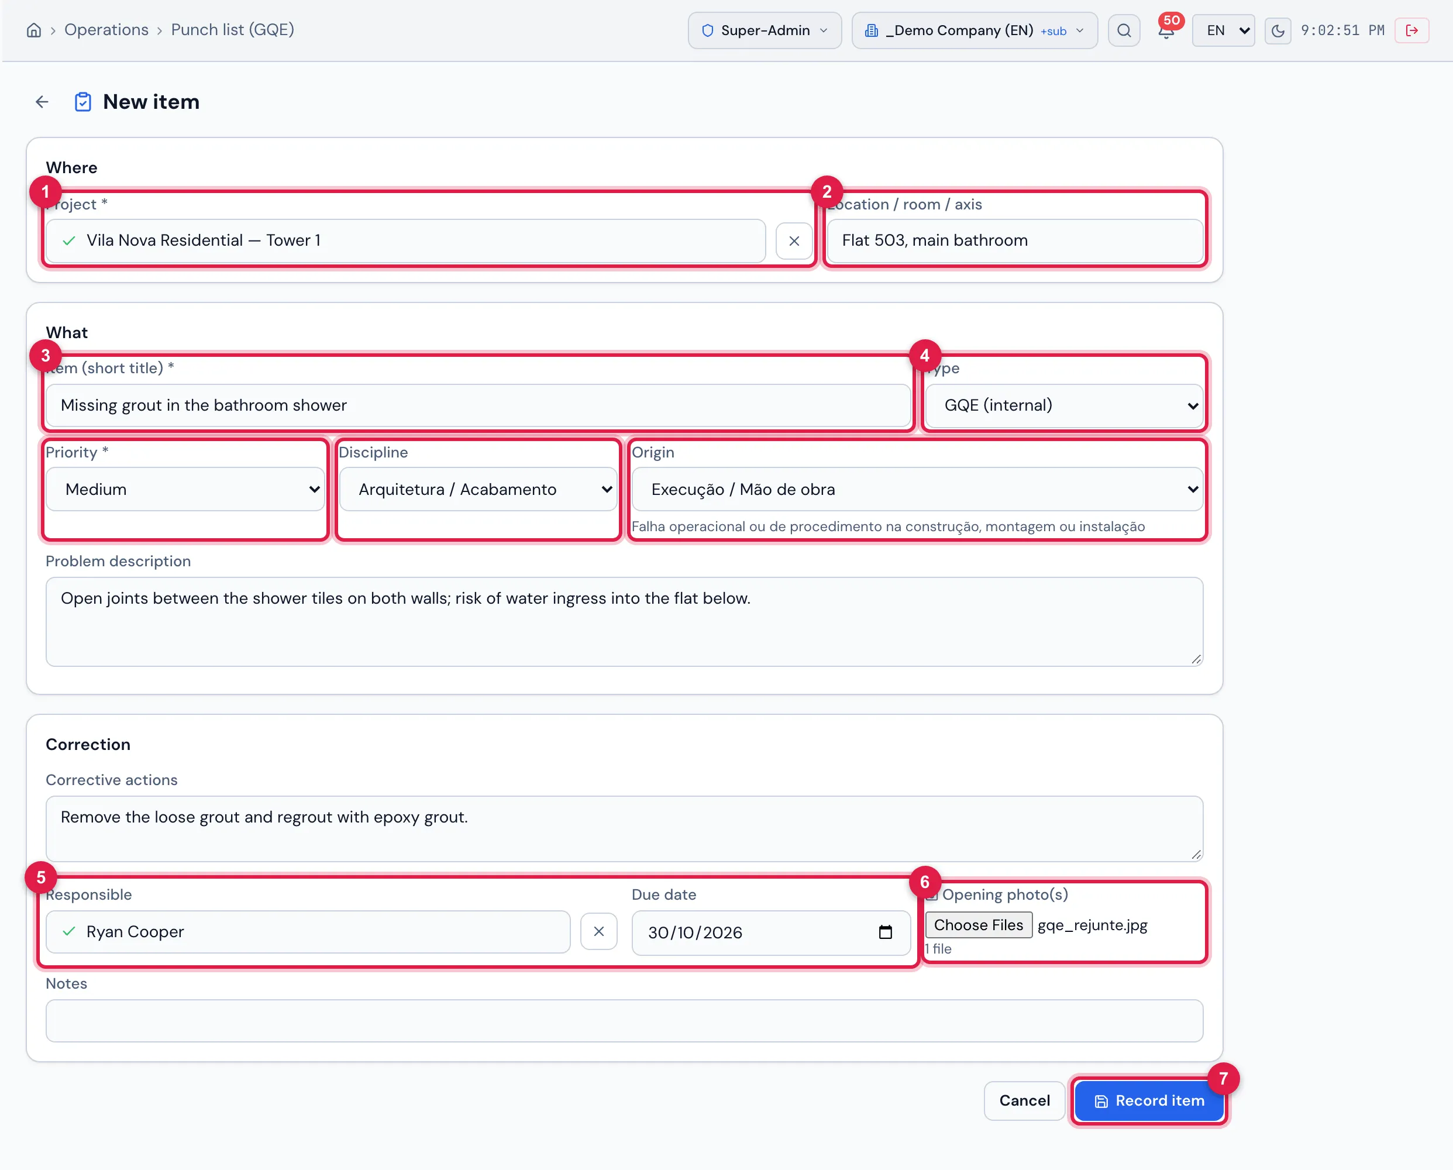Open the Super-Admin role dropdown

click(765, 30)
